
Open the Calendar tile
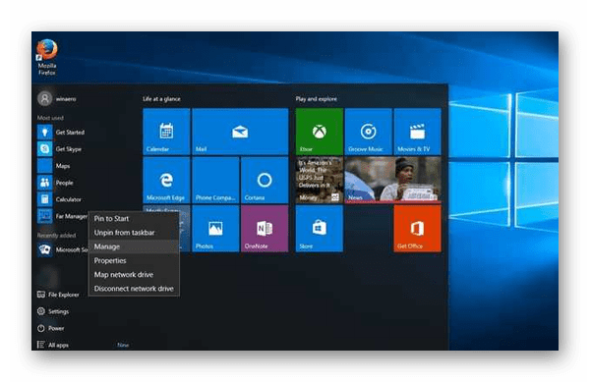point(166,132)
